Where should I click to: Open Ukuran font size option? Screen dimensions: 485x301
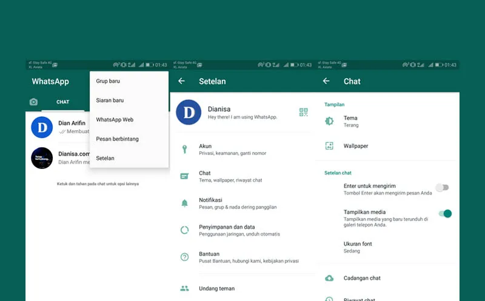pyautogui.click(x=358, y=247)
